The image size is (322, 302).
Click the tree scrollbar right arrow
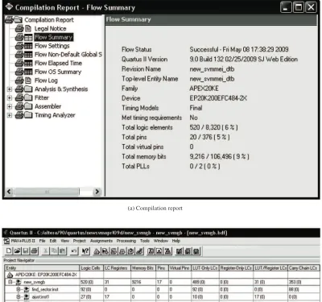[97, 192]
